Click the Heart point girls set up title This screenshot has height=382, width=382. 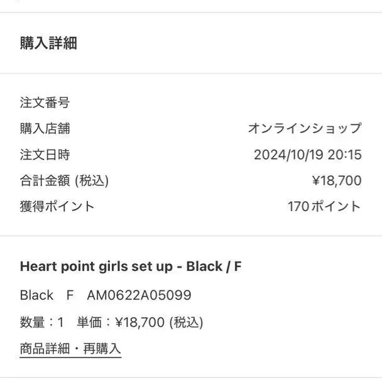click(131, 266)
